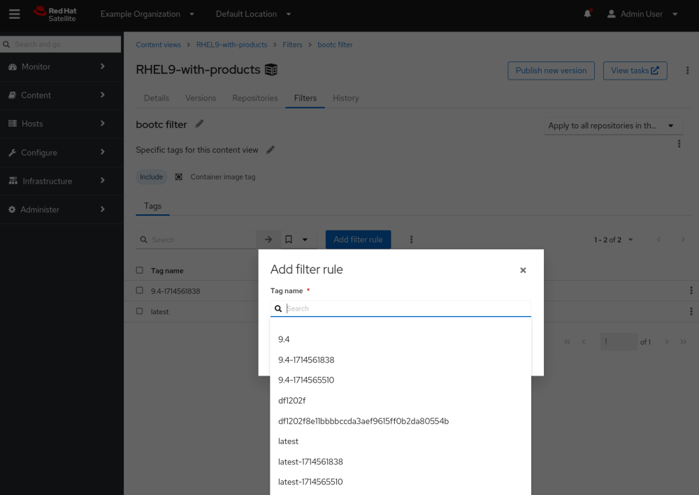Select the checkbox on the latest tag row
This screenshot has height=495, width=699.
coord(139,311)
